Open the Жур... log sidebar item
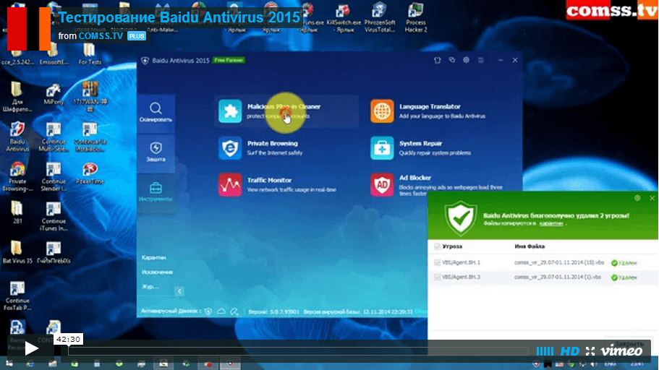The width and height of the screenshot is (659, 370). (x=150, y=286)
